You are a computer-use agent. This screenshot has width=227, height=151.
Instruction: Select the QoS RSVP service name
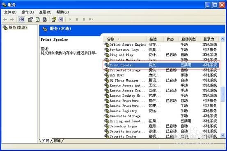[x=117, y=75]
